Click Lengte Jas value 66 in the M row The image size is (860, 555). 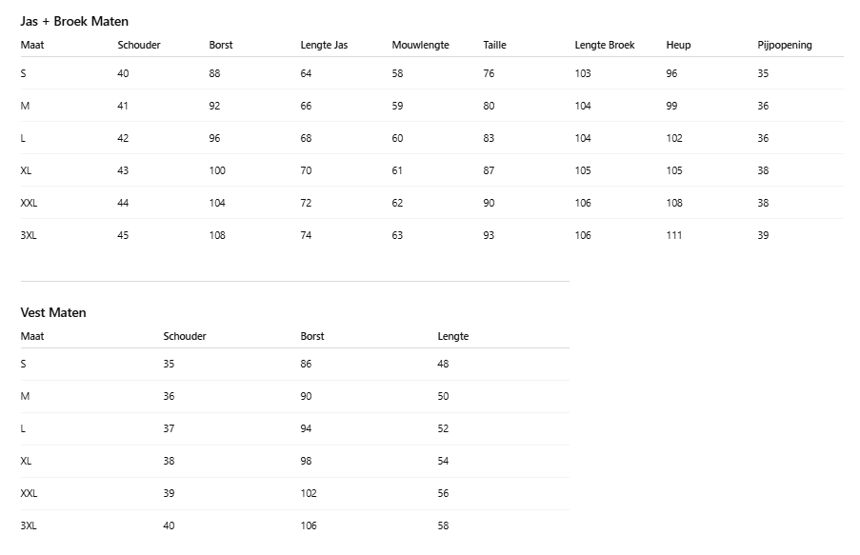[x=306, y=106]
